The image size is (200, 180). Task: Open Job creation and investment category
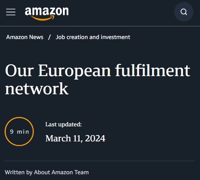pyautogui.click(x=93, y=37)
